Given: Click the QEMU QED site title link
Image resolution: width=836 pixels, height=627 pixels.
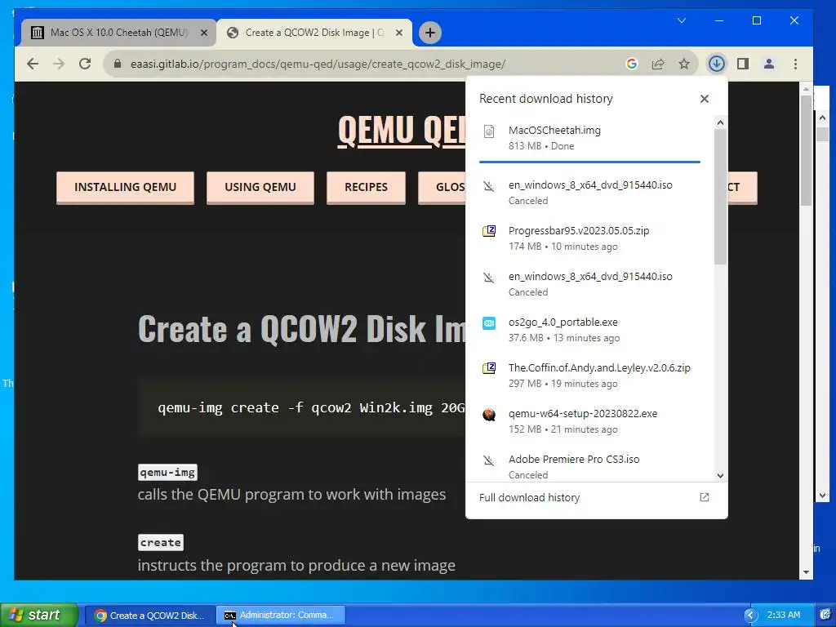Looking at the screenshot, I should 402,131.
